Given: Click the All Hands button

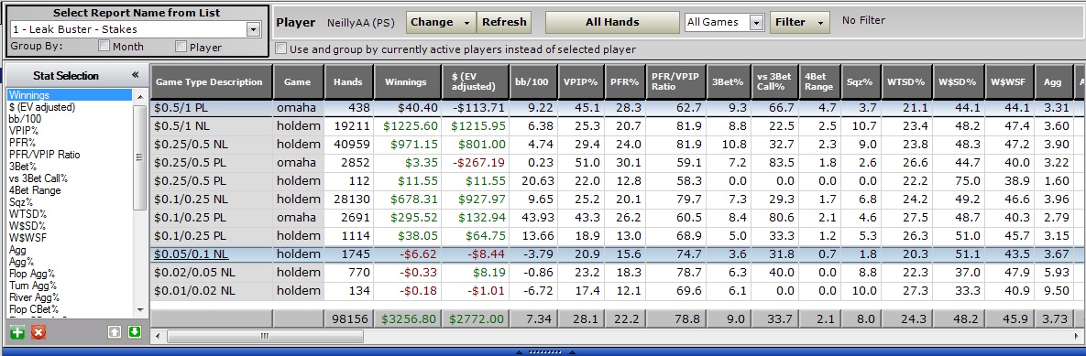Looking at the screenshot, I should pyautogui.click(x=612, y=22).
